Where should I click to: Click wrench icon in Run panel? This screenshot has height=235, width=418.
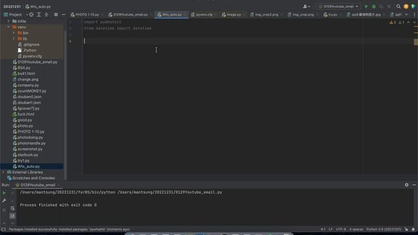pos(4,200)
